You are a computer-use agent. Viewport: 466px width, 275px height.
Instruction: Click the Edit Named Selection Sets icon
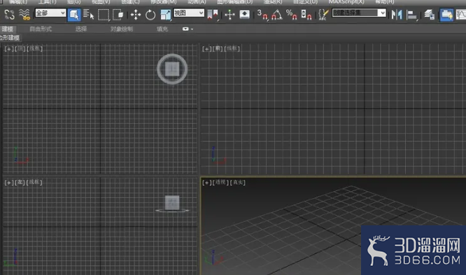click(323, 14)
